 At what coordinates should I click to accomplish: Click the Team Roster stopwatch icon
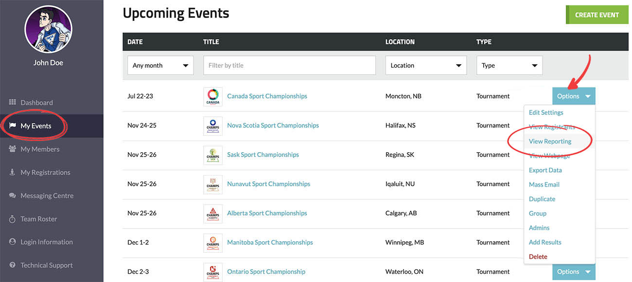coord(13,219)
